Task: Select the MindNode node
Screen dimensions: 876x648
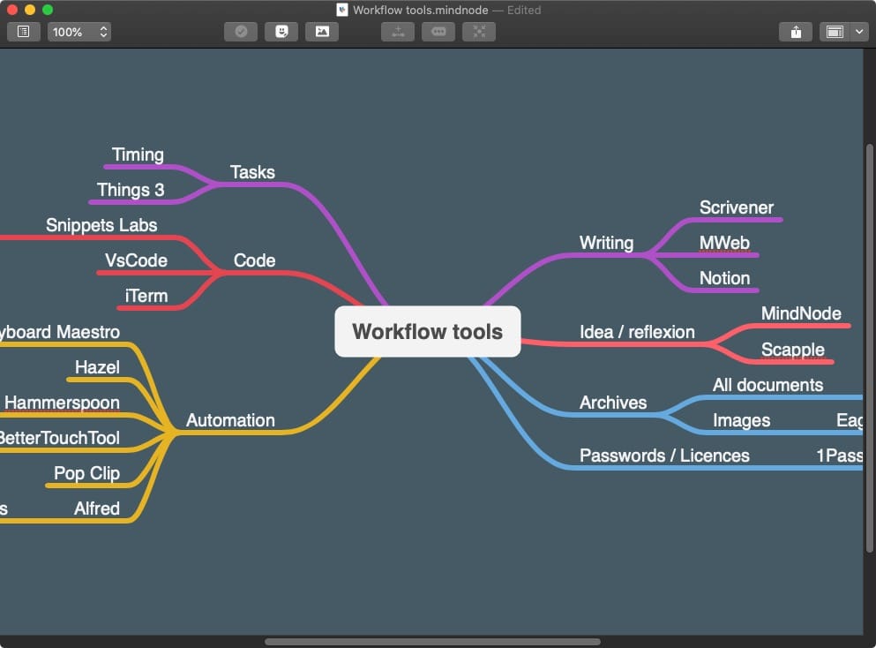Action: (x=801, y=313)
